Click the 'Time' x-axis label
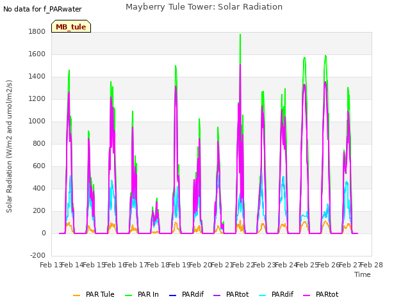Image resolution: width=410 pixels, height=307 pixels. (x=363, y=274)
